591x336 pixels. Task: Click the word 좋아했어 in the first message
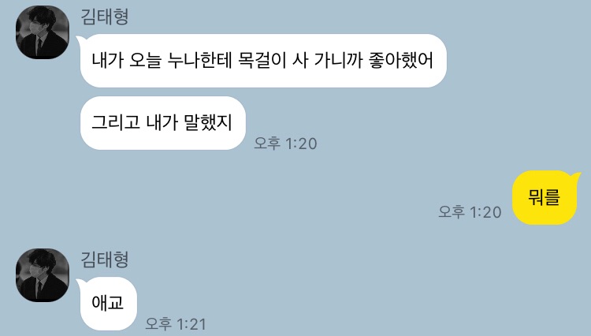coord(401,61)
